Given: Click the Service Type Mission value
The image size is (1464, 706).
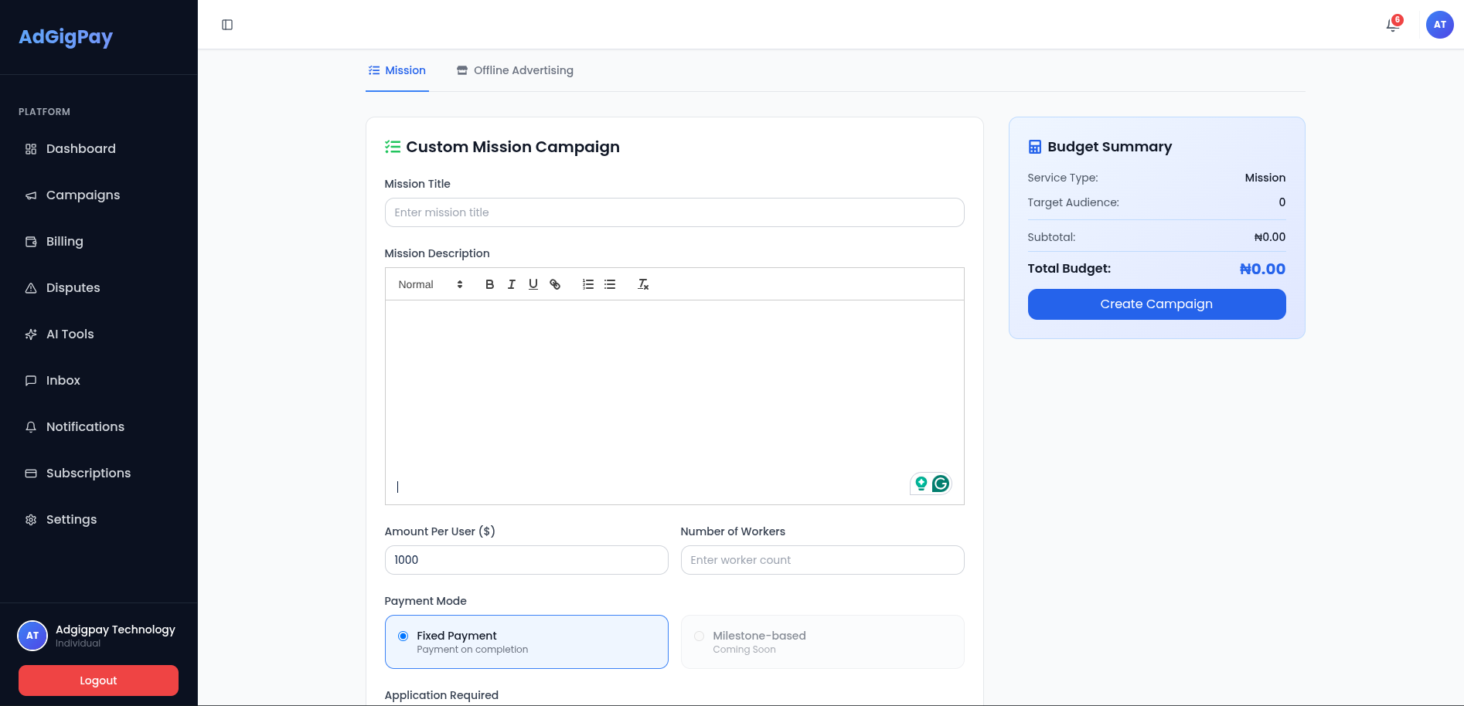Looking at the screenshot, I should pos(1265,178).
